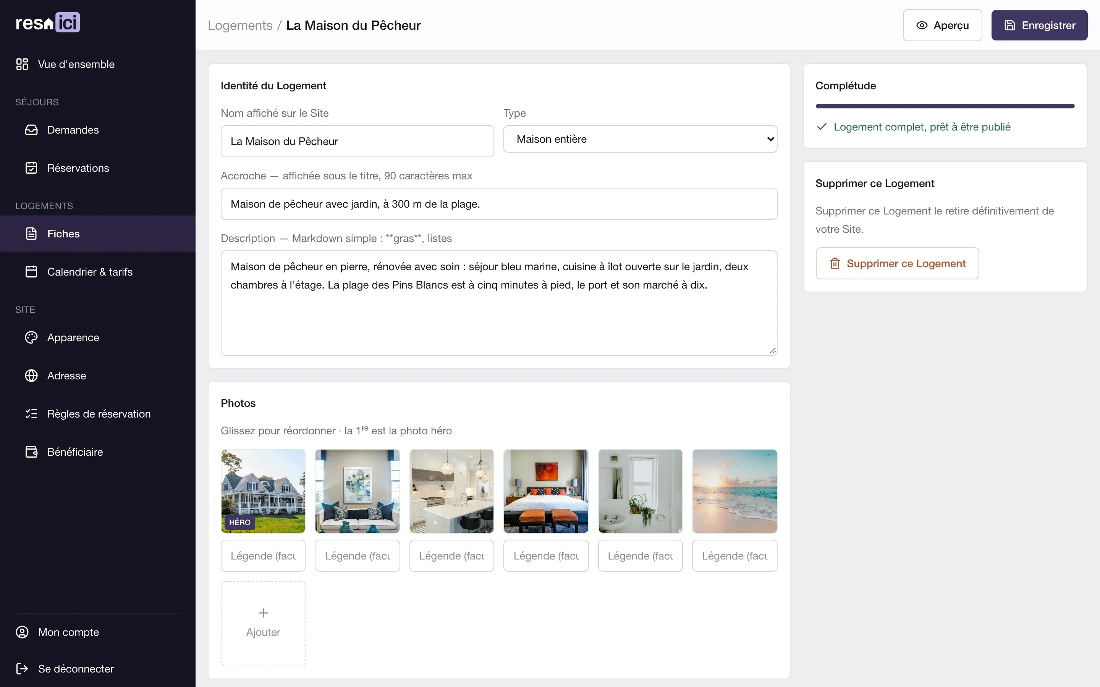
Task: Select the hero house photo thumbnail
Action: 263,491
